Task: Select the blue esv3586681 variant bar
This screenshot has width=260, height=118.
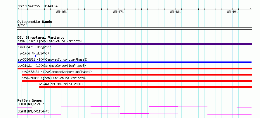Action: pyautogui.click(x=134, y=62)
